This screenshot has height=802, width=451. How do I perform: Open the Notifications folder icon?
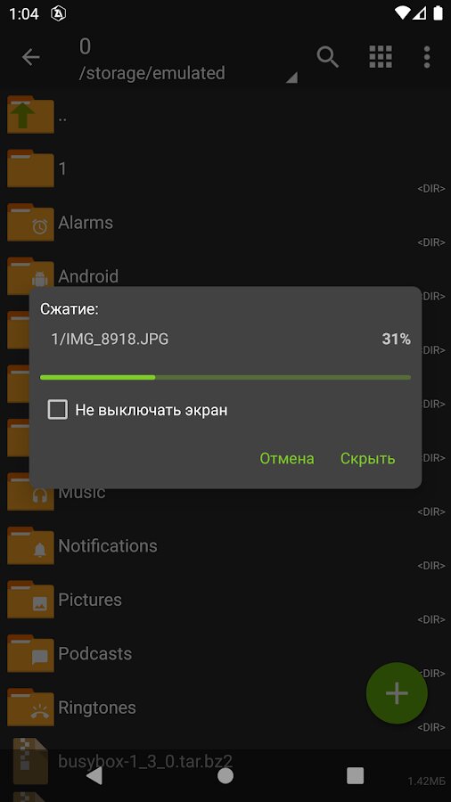click(30, 545)
